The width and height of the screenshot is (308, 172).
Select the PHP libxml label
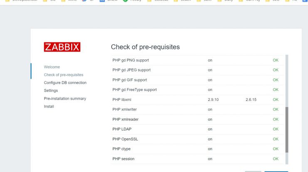[x=122, y=100]
